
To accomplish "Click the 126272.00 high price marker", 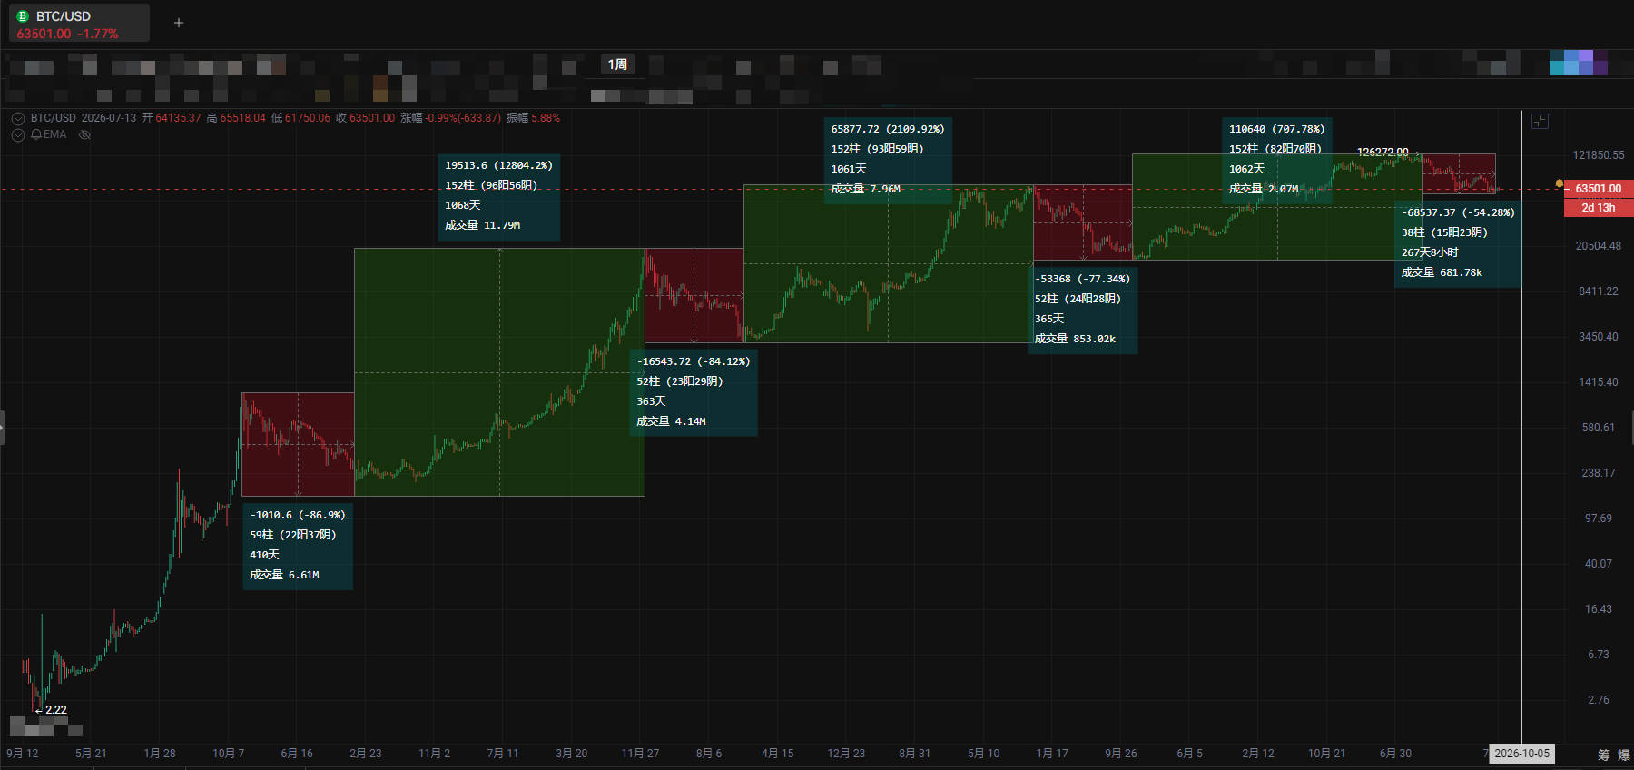I will 1383,153.
